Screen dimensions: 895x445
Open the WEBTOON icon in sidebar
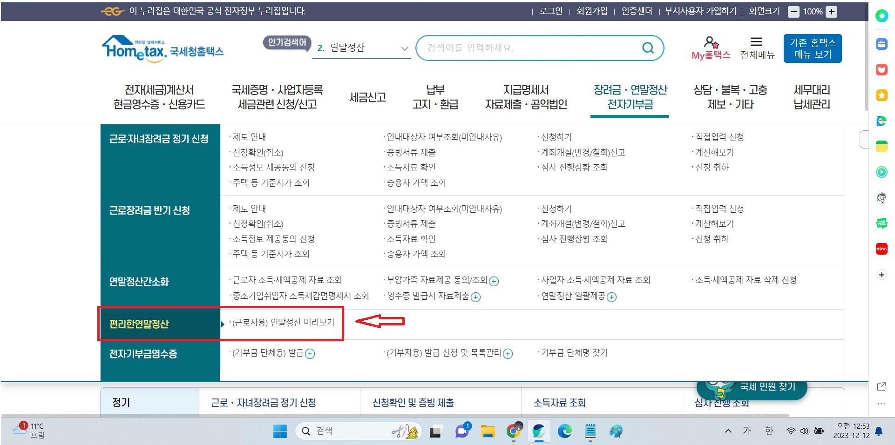[881, 223]
